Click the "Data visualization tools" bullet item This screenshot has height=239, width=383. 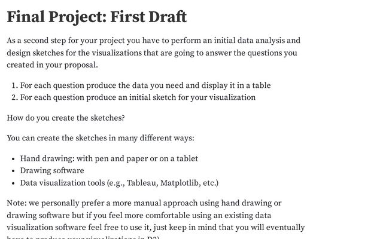(119, 183)
